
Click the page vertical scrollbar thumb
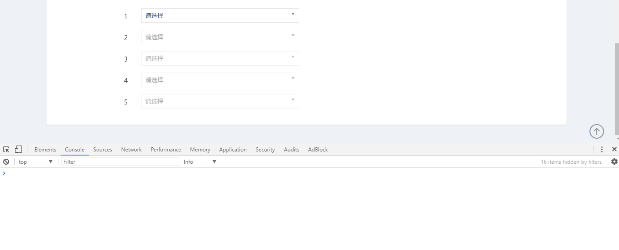[x=617, y=89]
